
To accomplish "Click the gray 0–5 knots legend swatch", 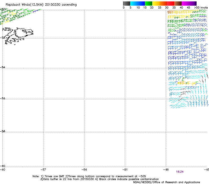I will click(x=127, y=3).
